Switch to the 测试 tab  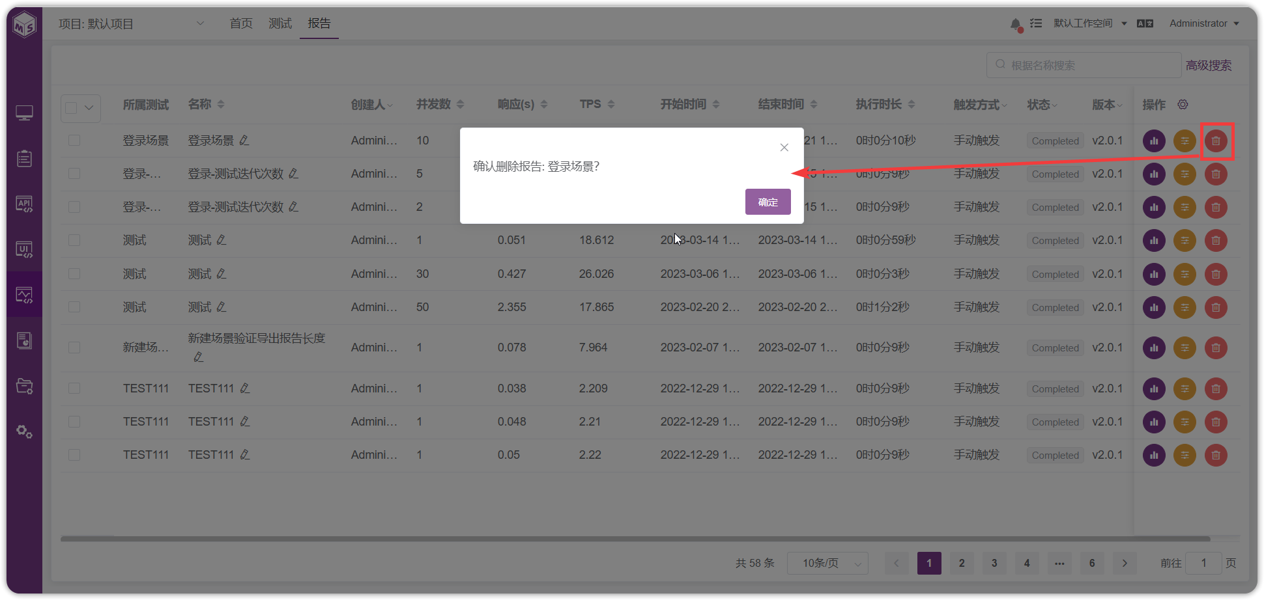tap(280, 23)
